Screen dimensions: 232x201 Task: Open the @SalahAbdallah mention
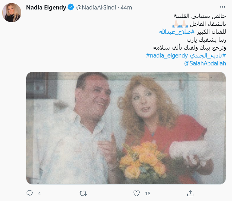[x=205, y=63]
